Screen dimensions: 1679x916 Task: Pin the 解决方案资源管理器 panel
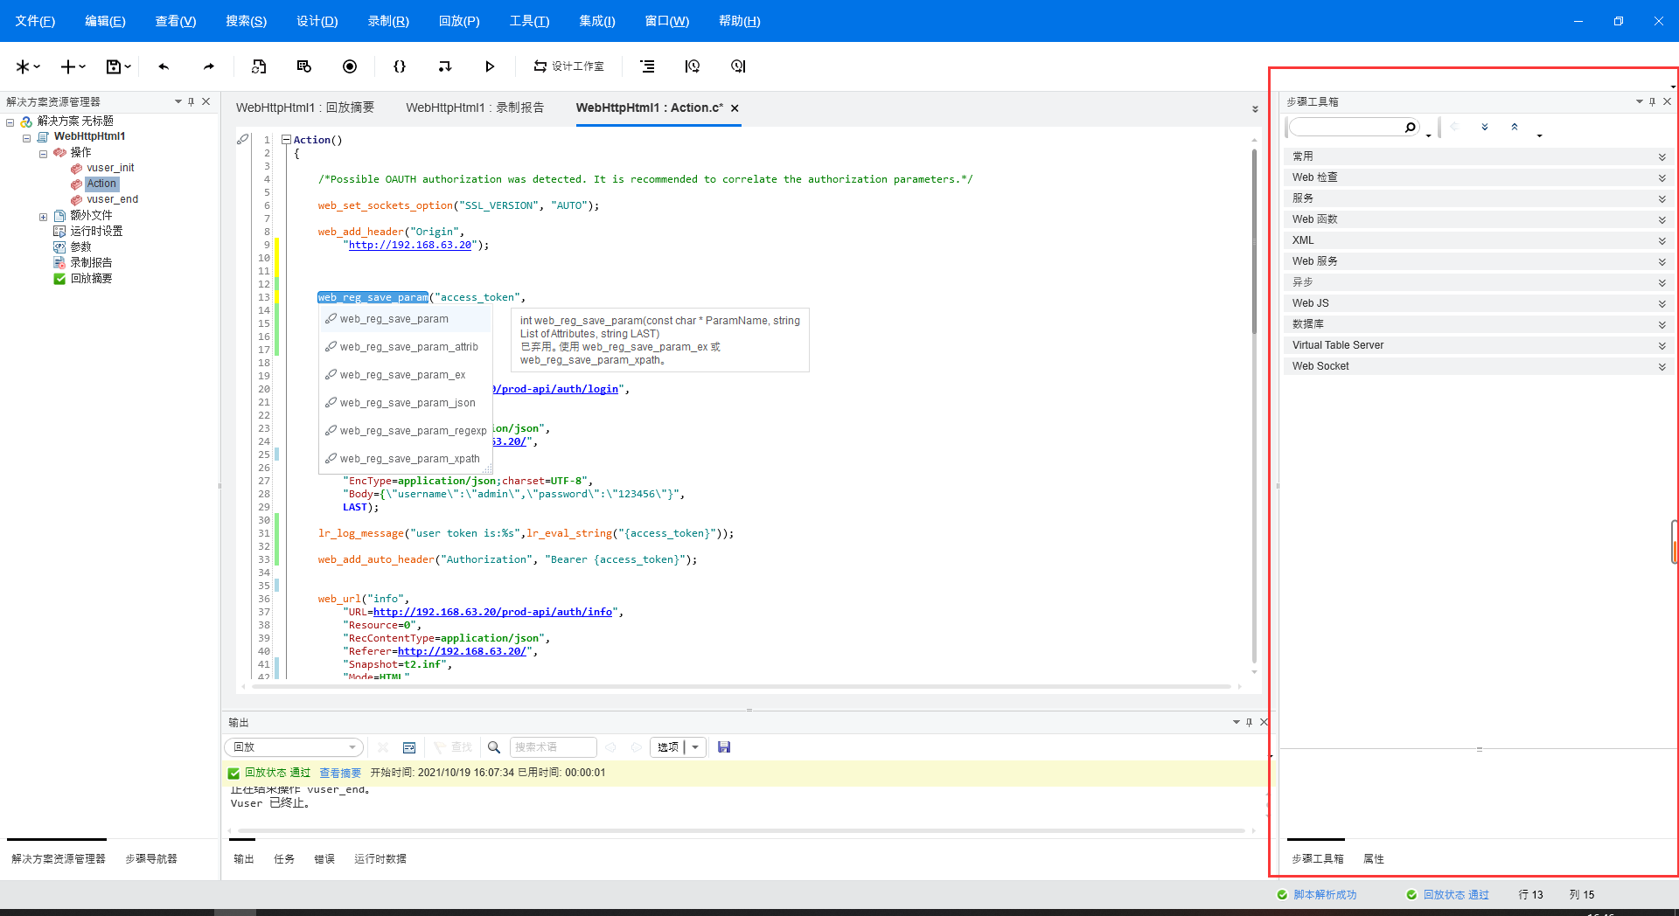[191, 101]
